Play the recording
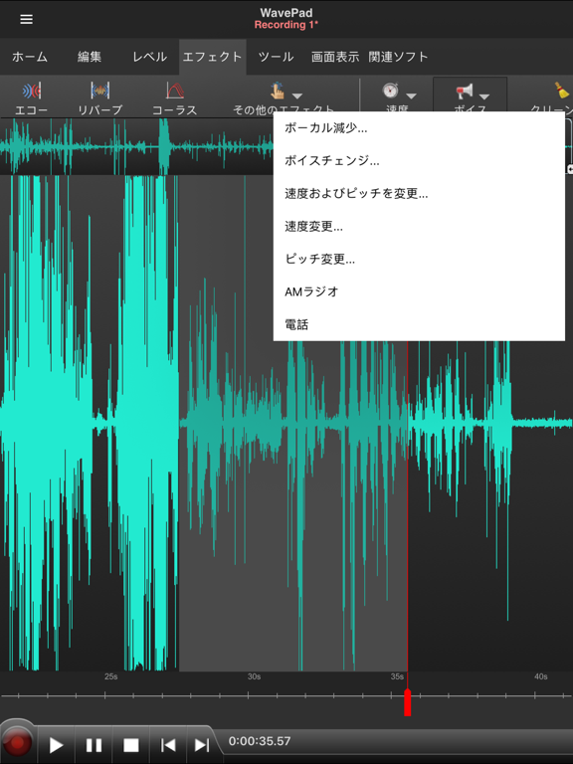The width and height of the screenshot is (573, 764). tap(56, 745)
